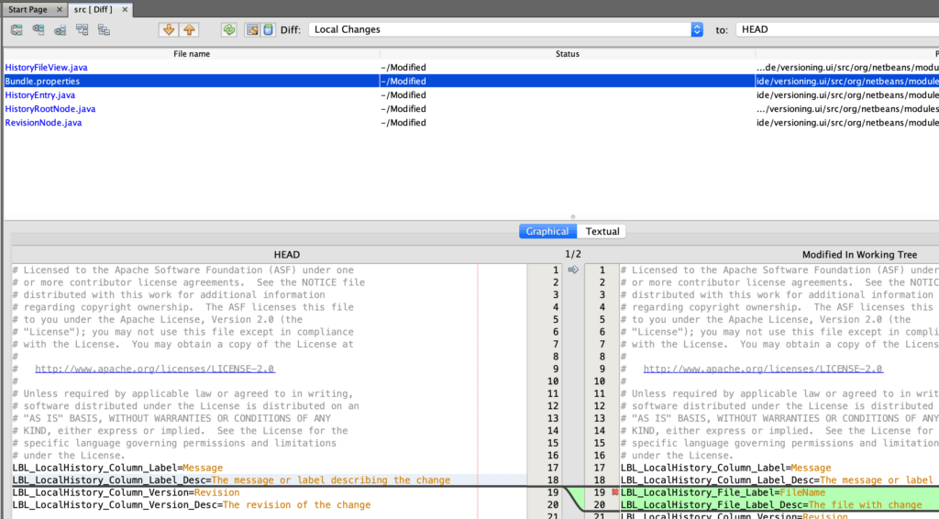Click the database cylinder icon beside Diff
This screenshot has width=939, height=519.
(268, 29)
